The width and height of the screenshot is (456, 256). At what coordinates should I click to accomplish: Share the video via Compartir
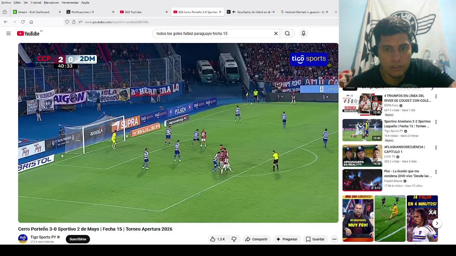pyautogui.click(x=256, y=239)
